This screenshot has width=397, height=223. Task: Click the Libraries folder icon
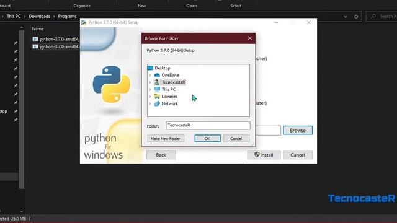click(x=157, y=97)
